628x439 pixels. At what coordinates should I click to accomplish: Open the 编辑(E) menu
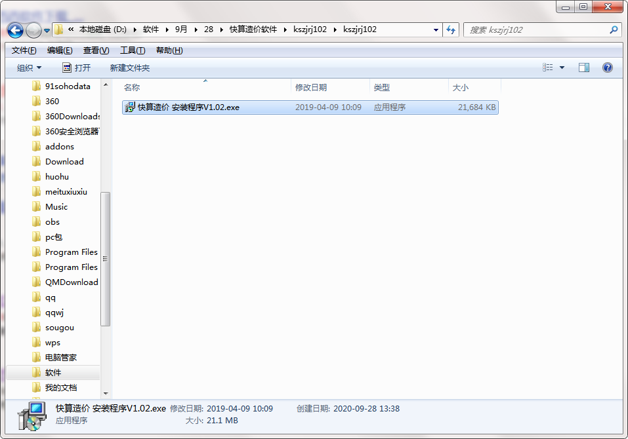60,50
